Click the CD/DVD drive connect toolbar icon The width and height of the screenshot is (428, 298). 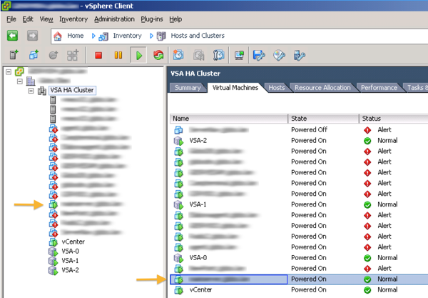coord(279,55)
